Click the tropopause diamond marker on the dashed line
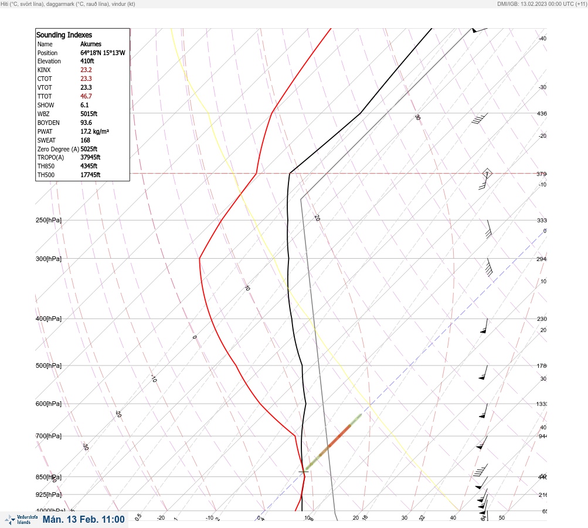Image resolution: width=588 pixels, height=528 pixels. (487, 174)
